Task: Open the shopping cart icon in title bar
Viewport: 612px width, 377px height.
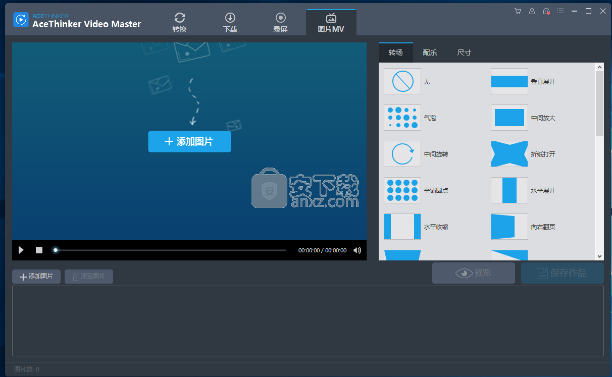Action: tap(518, 11)
